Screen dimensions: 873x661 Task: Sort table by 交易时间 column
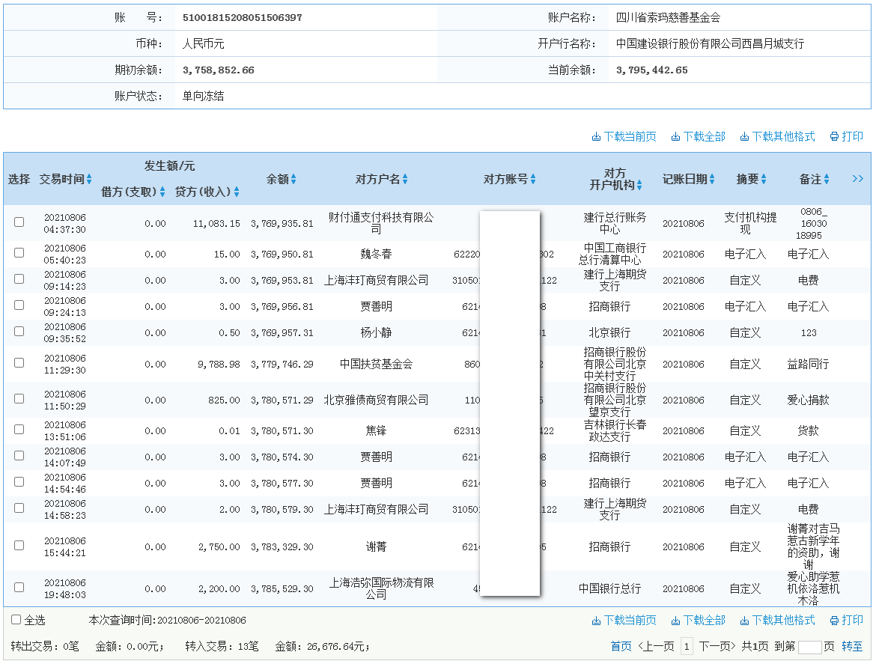pyautogui.click(x=89, y=180)
